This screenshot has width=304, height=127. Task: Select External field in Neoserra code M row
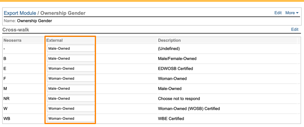pyautogui.click(x=71, y=89)
